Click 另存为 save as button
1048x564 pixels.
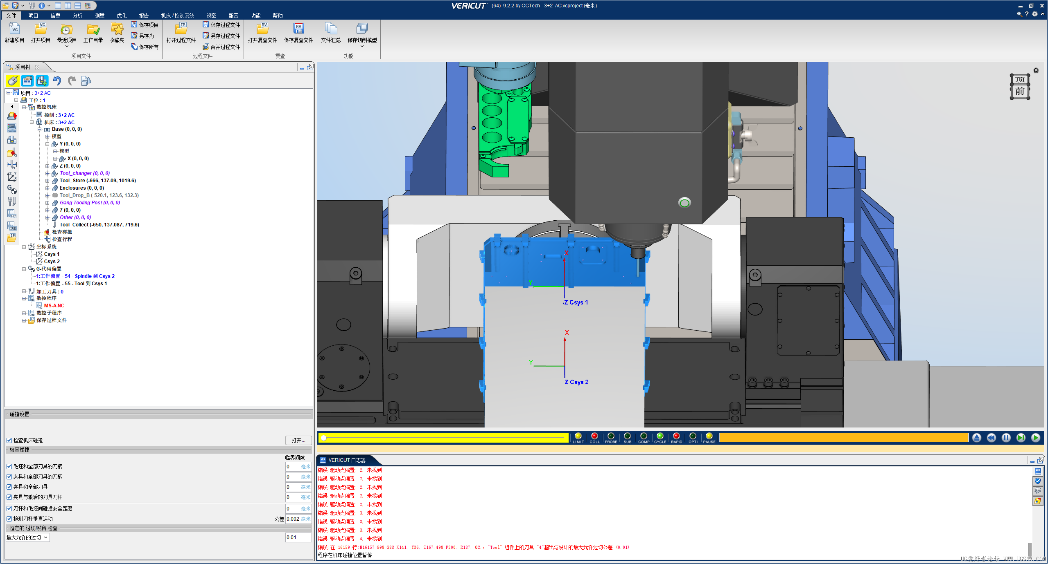click(x=142, y=36)
